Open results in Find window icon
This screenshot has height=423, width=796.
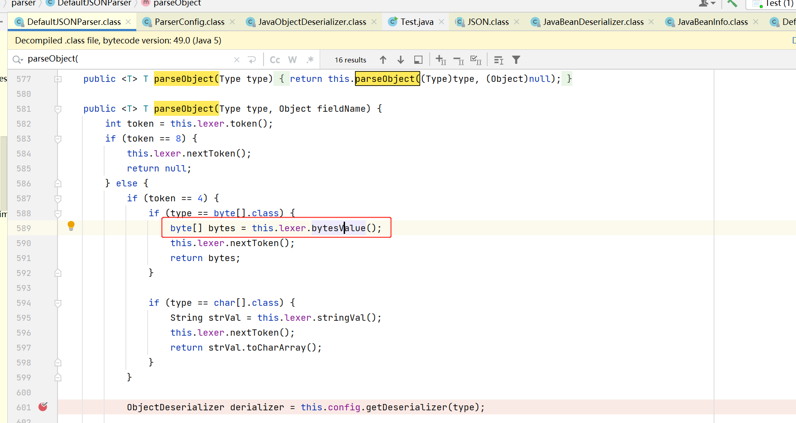pyautogui.click(x=418, y=60)
